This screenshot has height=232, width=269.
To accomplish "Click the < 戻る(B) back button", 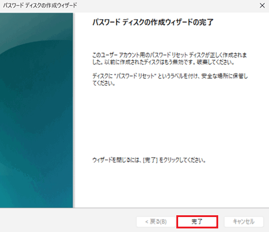I will 156,222.
